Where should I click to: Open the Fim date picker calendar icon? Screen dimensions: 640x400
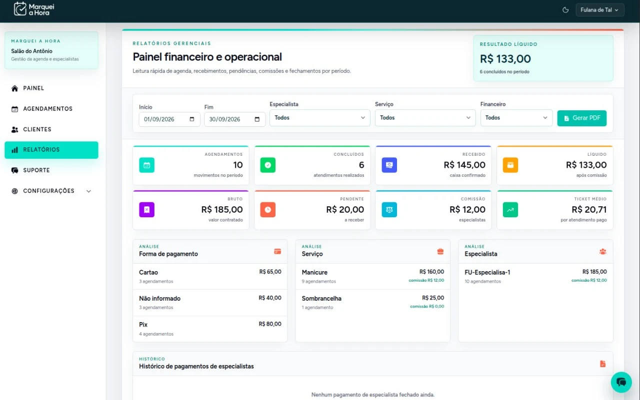pyautogui.click(x=257, y=119)
